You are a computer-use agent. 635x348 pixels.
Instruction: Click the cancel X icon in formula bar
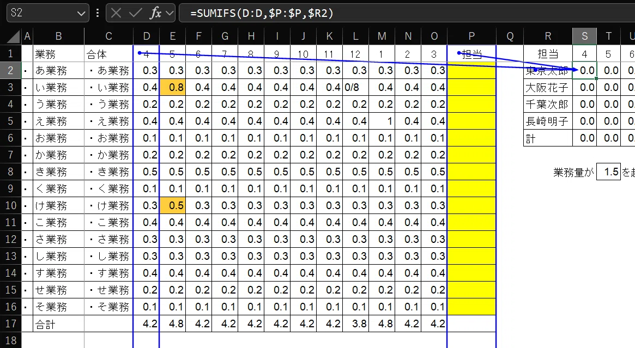[x=116, y=13]
